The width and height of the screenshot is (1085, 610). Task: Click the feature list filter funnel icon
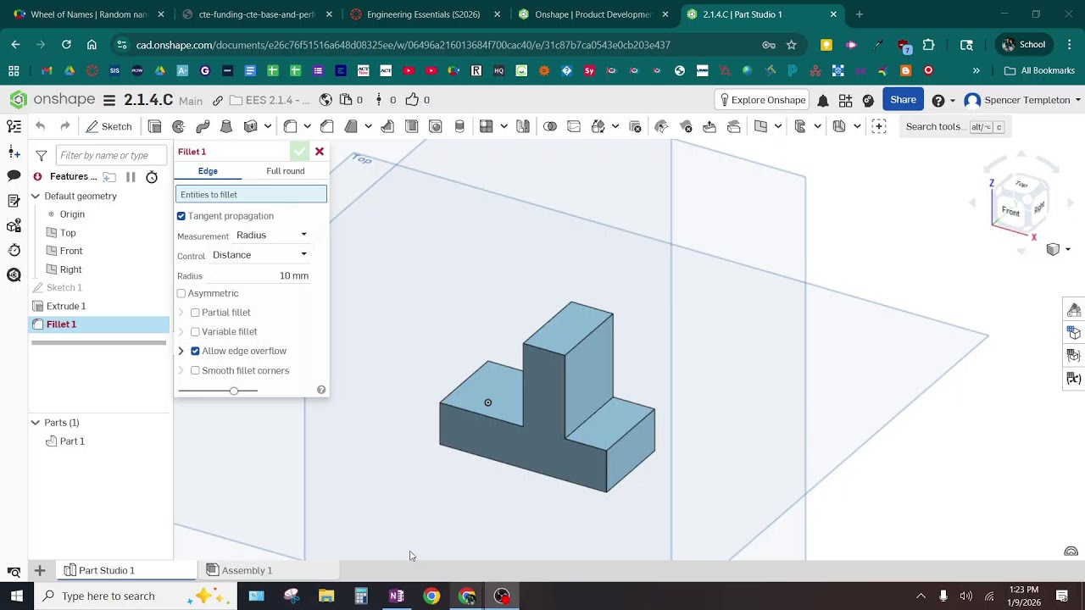coord(41,155)
